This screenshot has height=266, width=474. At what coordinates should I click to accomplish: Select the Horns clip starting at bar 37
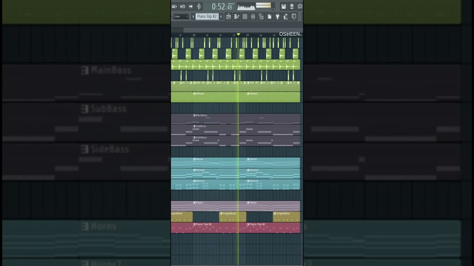[x=273, y=163]
